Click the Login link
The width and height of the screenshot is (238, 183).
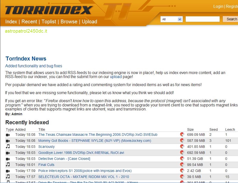(x=218, y=6)
